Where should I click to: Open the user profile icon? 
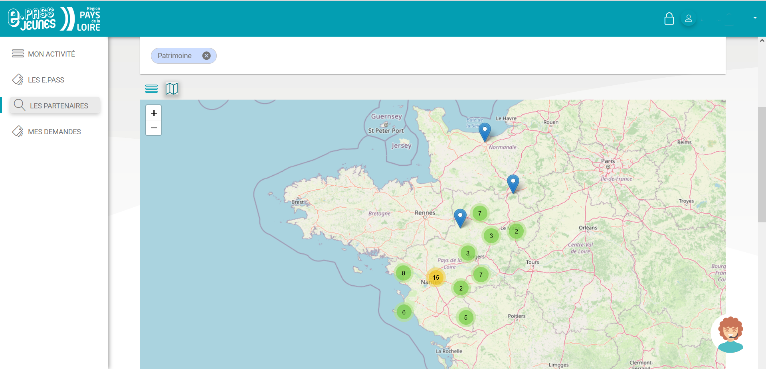(x=689, y=19)
